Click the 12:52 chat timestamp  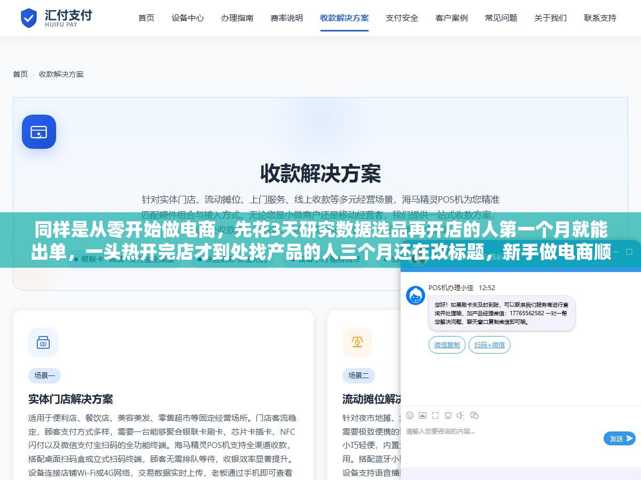(487, 287)
